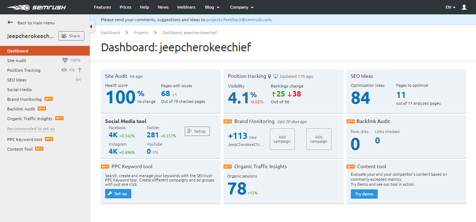Click the red 38 rankings down value

click(x=294, y=94)
